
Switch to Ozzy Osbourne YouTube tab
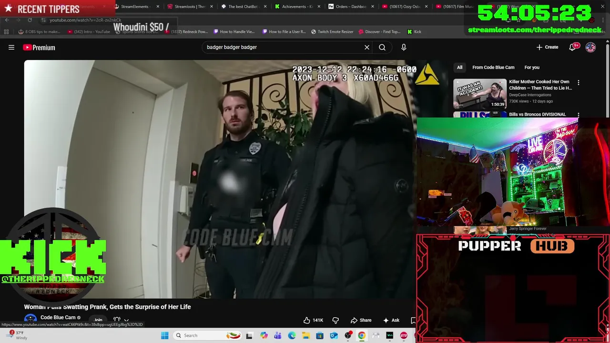[x=403, y=7]
